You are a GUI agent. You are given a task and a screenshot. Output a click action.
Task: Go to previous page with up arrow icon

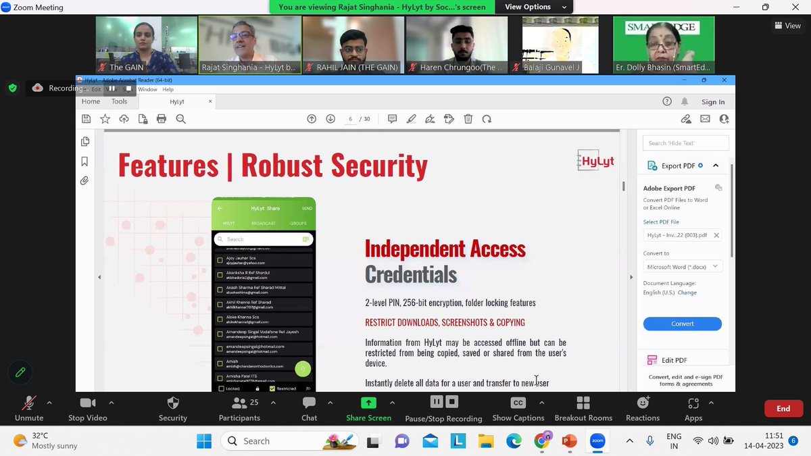coord(312,119)
